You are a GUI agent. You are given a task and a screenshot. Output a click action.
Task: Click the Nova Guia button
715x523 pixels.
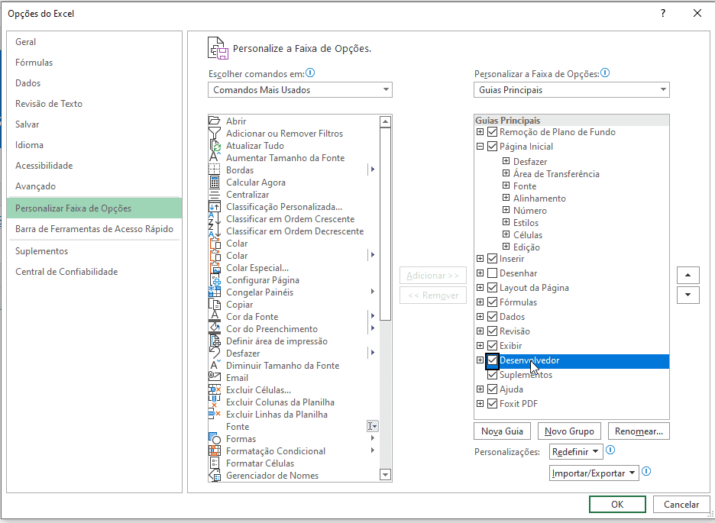(502, 431)
